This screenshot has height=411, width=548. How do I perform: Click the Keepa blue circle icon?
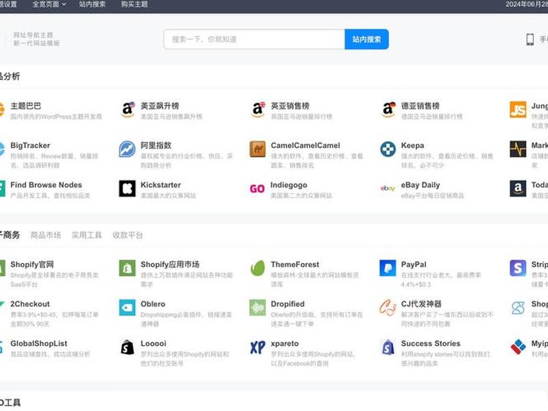tap(388, 149)
